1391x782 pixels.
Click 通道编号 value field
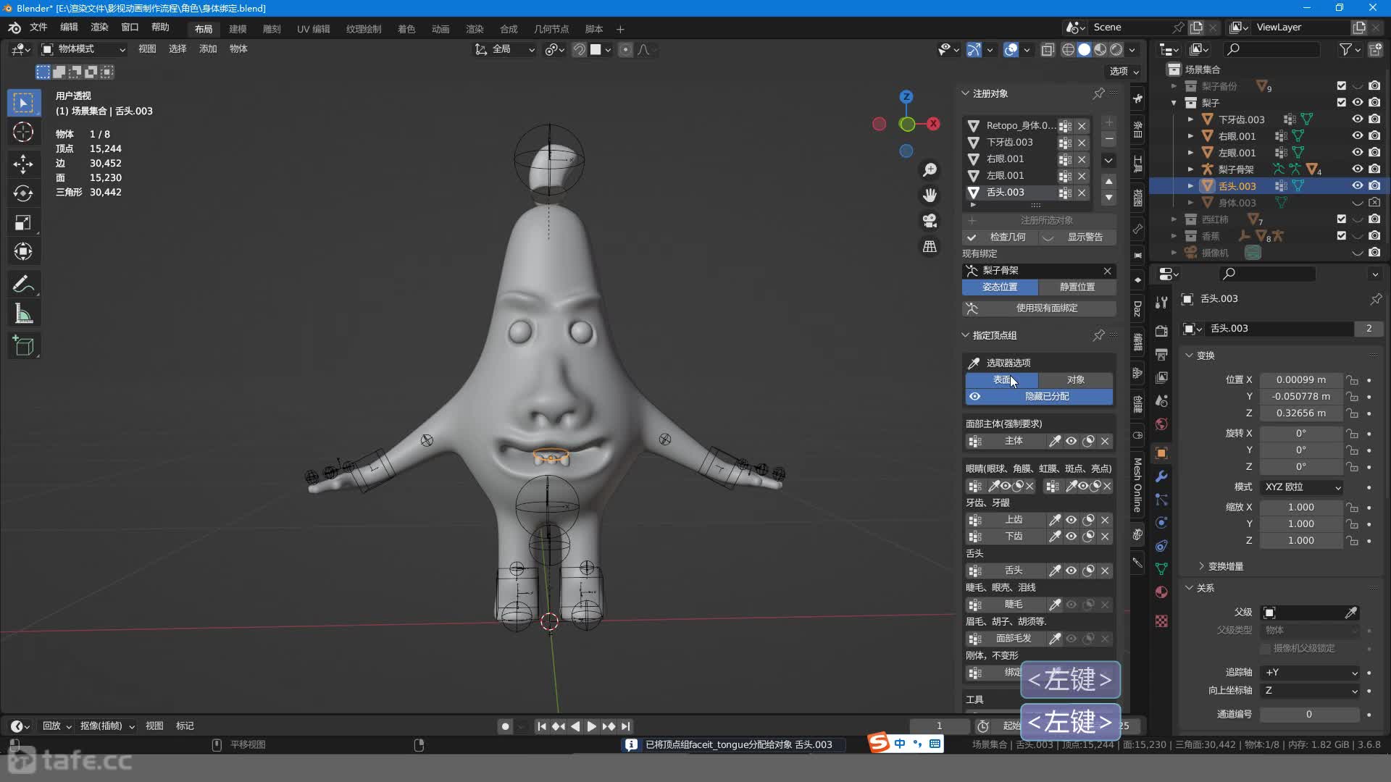[x=1309, y=715]
